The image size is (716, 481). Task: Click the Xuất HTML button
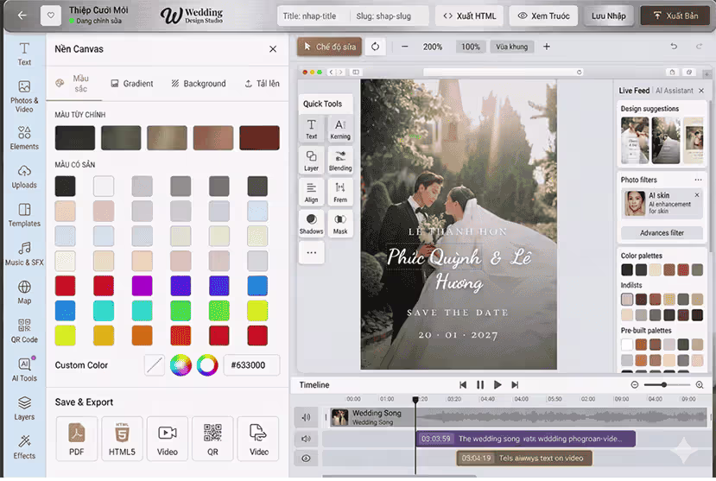pyautogui.click(x=470, y=16)
